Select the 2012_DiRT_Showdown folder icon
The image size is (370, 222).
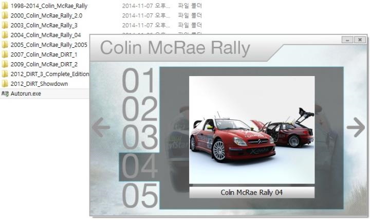click(x=5, y=84)
